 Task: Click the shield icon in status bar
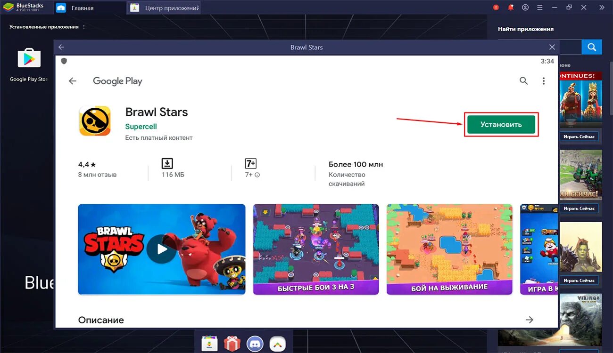[x=64, y=61]
